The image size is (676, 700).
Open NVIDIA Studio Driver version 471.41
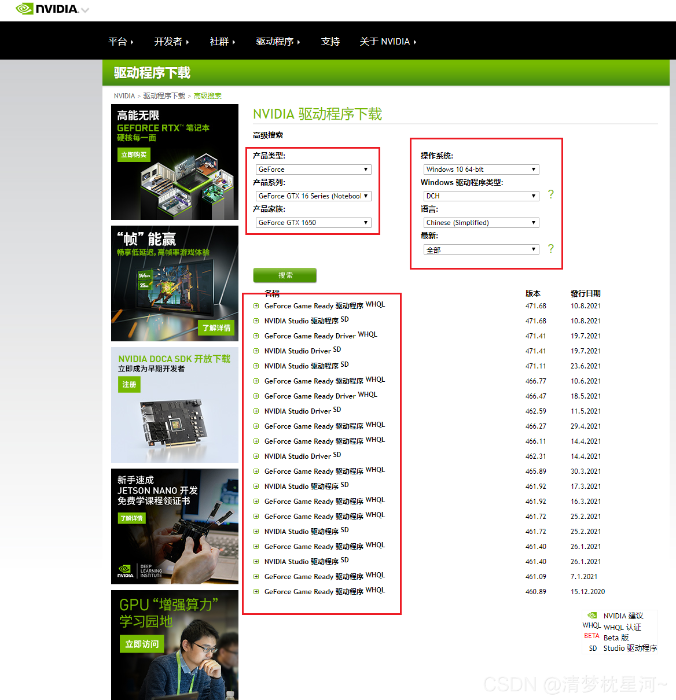[x=297, y=351]
